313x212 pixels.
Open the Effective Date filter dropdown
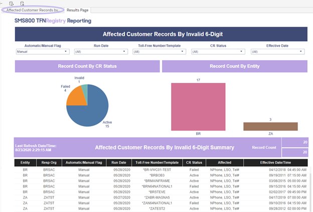[x=278, y=52]
